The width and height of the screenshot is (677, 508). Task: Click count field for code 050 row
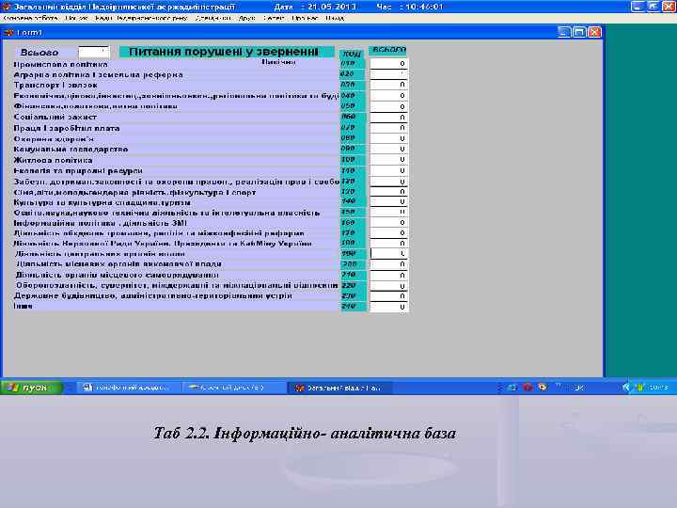coord(388,106)
